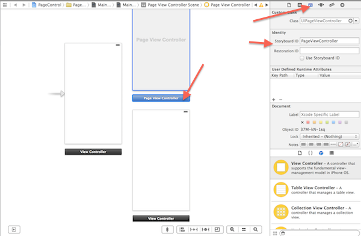Align notes text right

pyautogui.click(x=318, y=144)
